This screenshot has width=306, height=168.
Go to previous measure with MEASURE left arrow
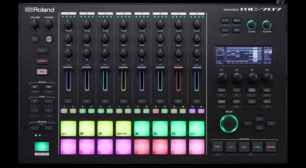pyautogui.click(x=35, y=128)
